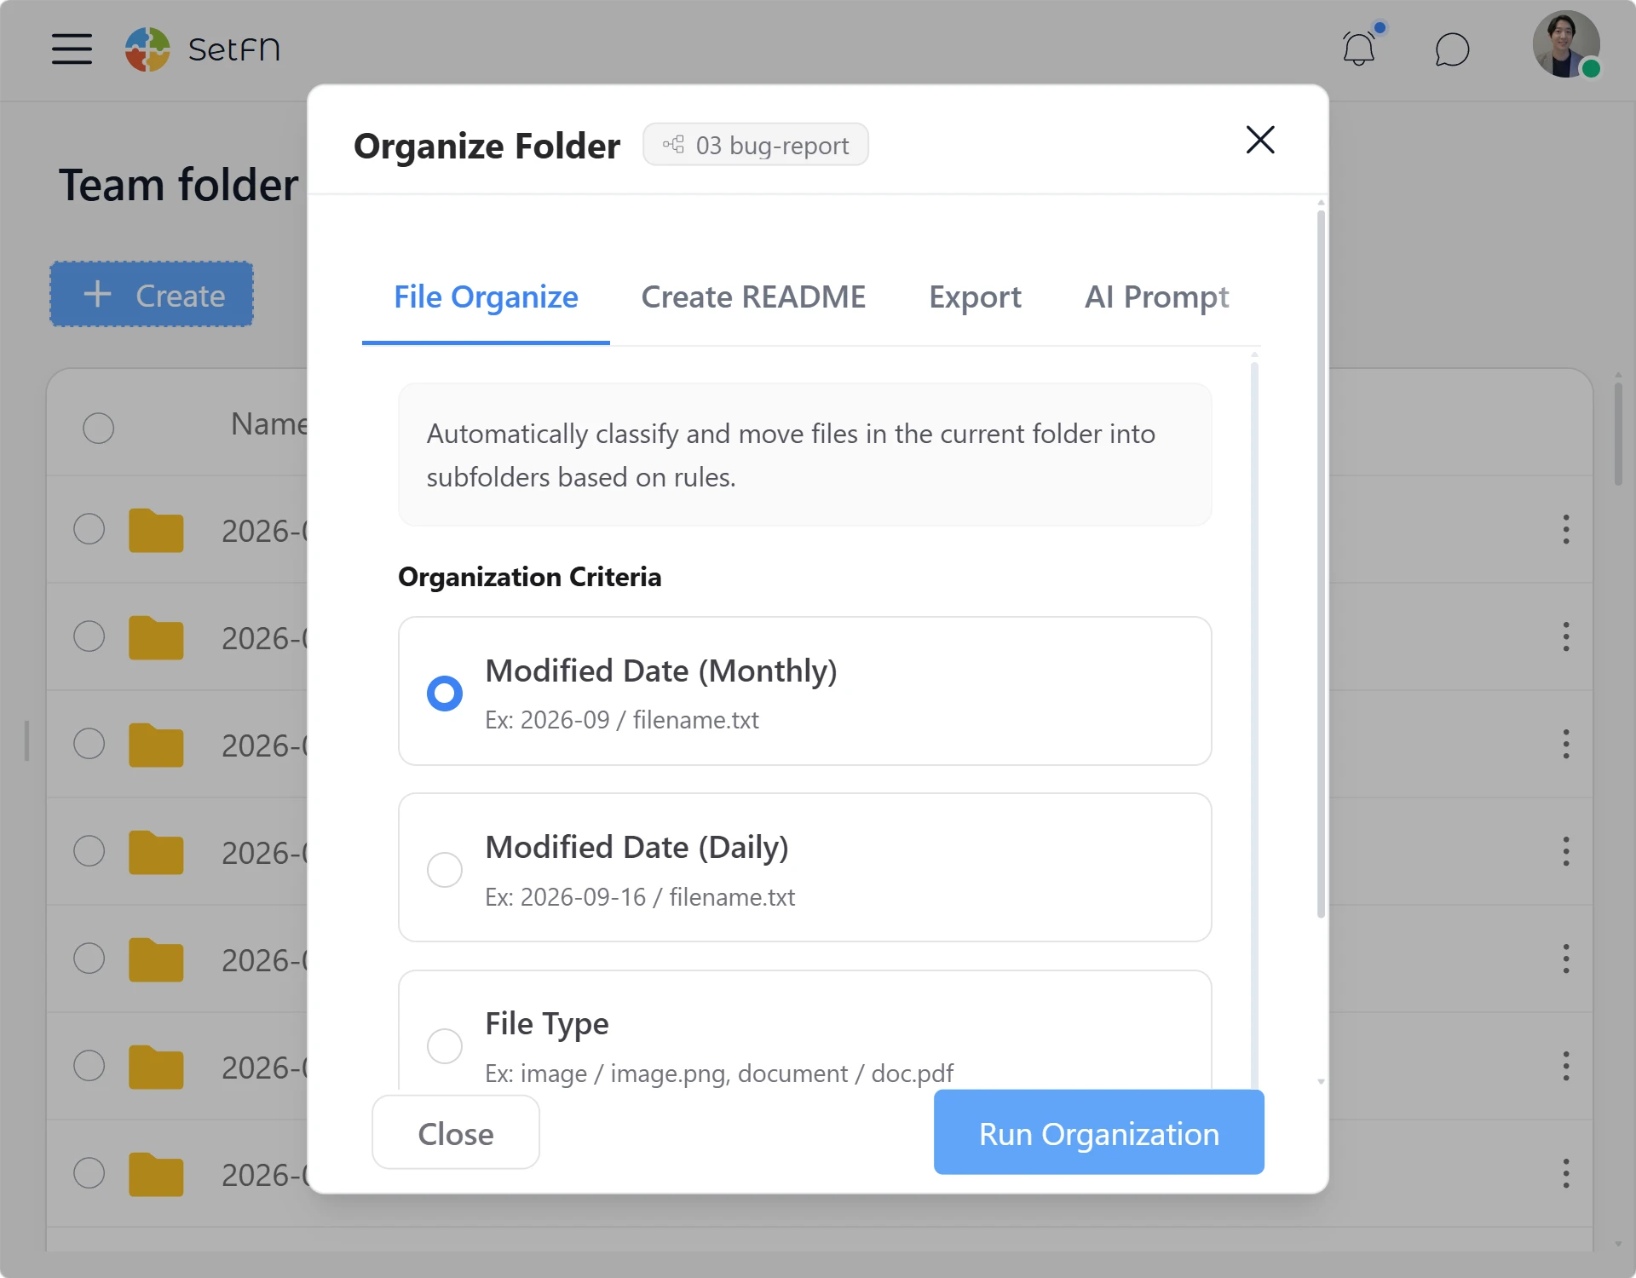Screen dimensions: 1636x1278
Task: Select Modified Date (Daily) radio option
Action: click(445, 869)
